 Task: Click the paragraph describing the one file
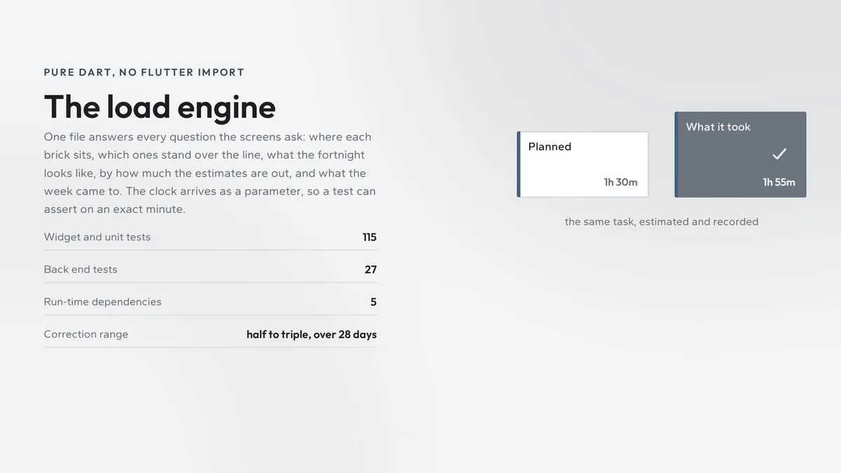point(210,173)
